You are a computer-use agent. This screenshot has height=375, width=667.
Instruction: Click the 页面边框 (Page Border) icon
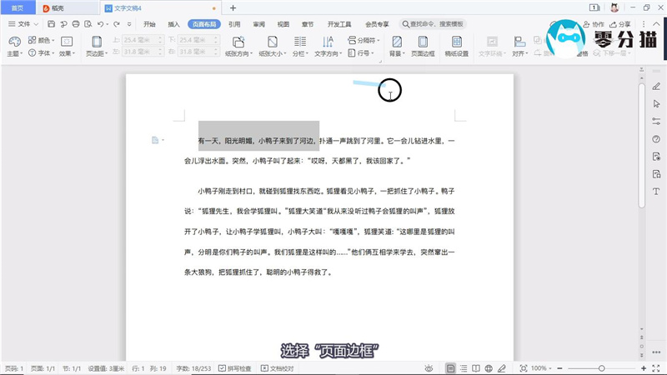click(x=423, y=45)
